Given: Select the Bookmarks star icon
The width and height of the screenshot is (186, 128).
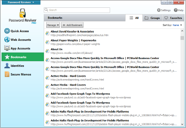Looking at the screenshot, I should click(7, 57).
